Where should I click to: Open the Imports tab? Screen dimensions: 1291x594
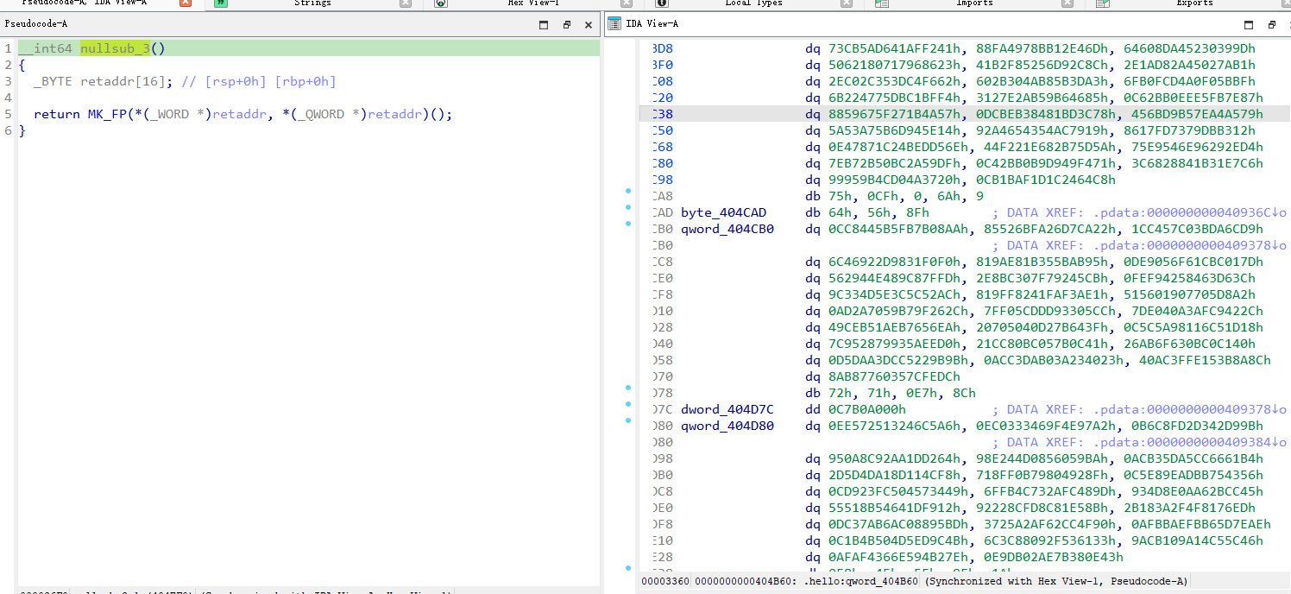coord(974,3)
